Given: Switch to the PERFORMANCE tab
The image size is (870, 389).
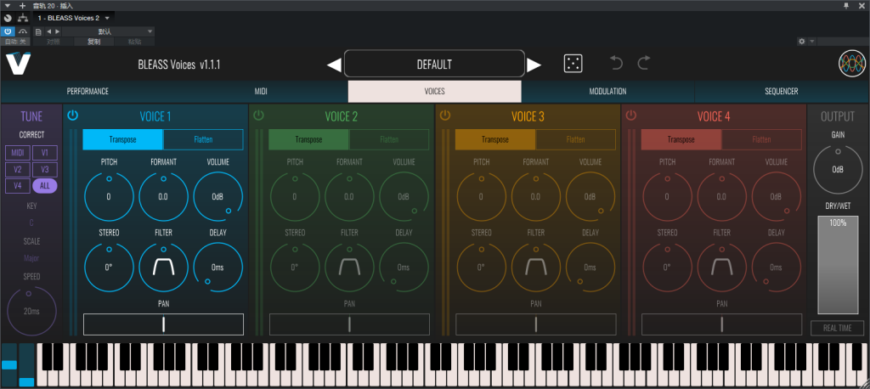Looking at the screenshot, I should (88, 92).
